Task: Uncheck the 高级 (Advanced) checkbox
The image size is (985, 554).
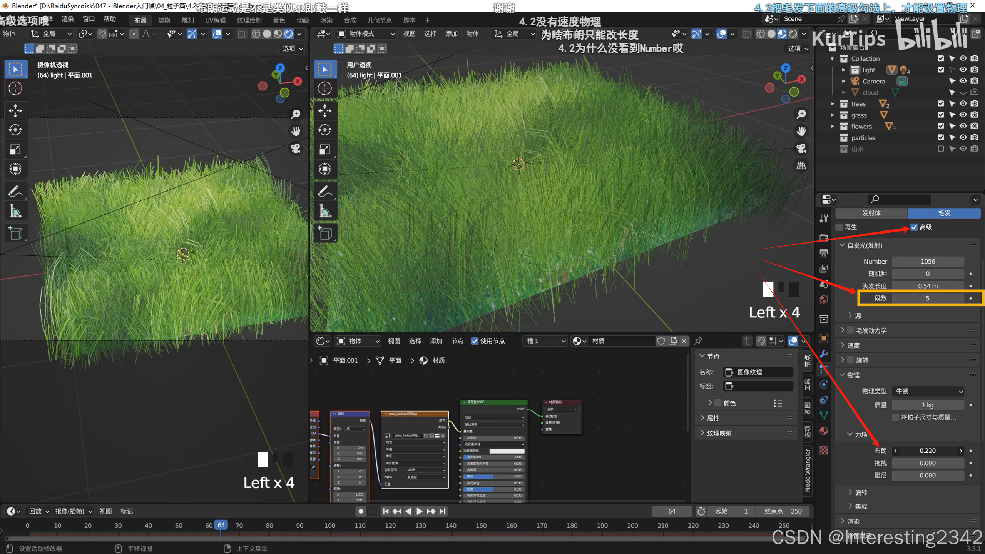Action: [914, 227]
